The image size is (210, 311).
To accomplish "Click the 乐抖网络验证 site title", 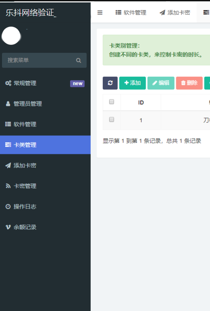I will (x=30, y=13).
